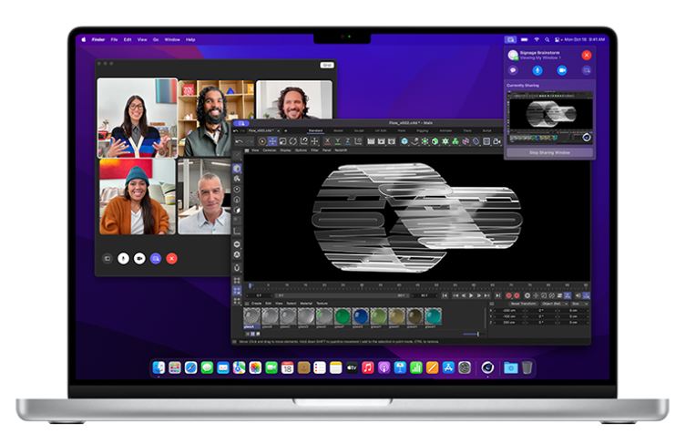The image size is (696, 444).
Task: Click the red end call button in FaceTime
Action: coord(171,258)
